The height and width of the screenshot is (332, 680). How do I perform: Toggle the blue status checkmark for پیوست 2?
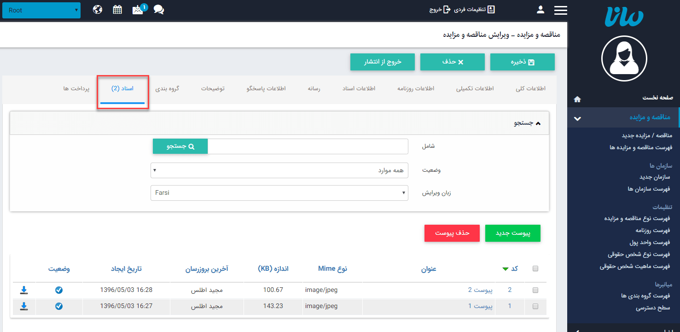[x=58, y=290]
